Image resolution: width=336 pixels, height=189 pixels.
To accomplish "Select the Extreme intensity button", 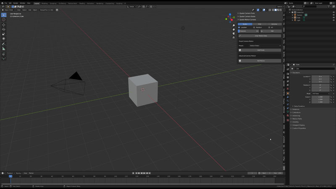I will pos(274,24).
